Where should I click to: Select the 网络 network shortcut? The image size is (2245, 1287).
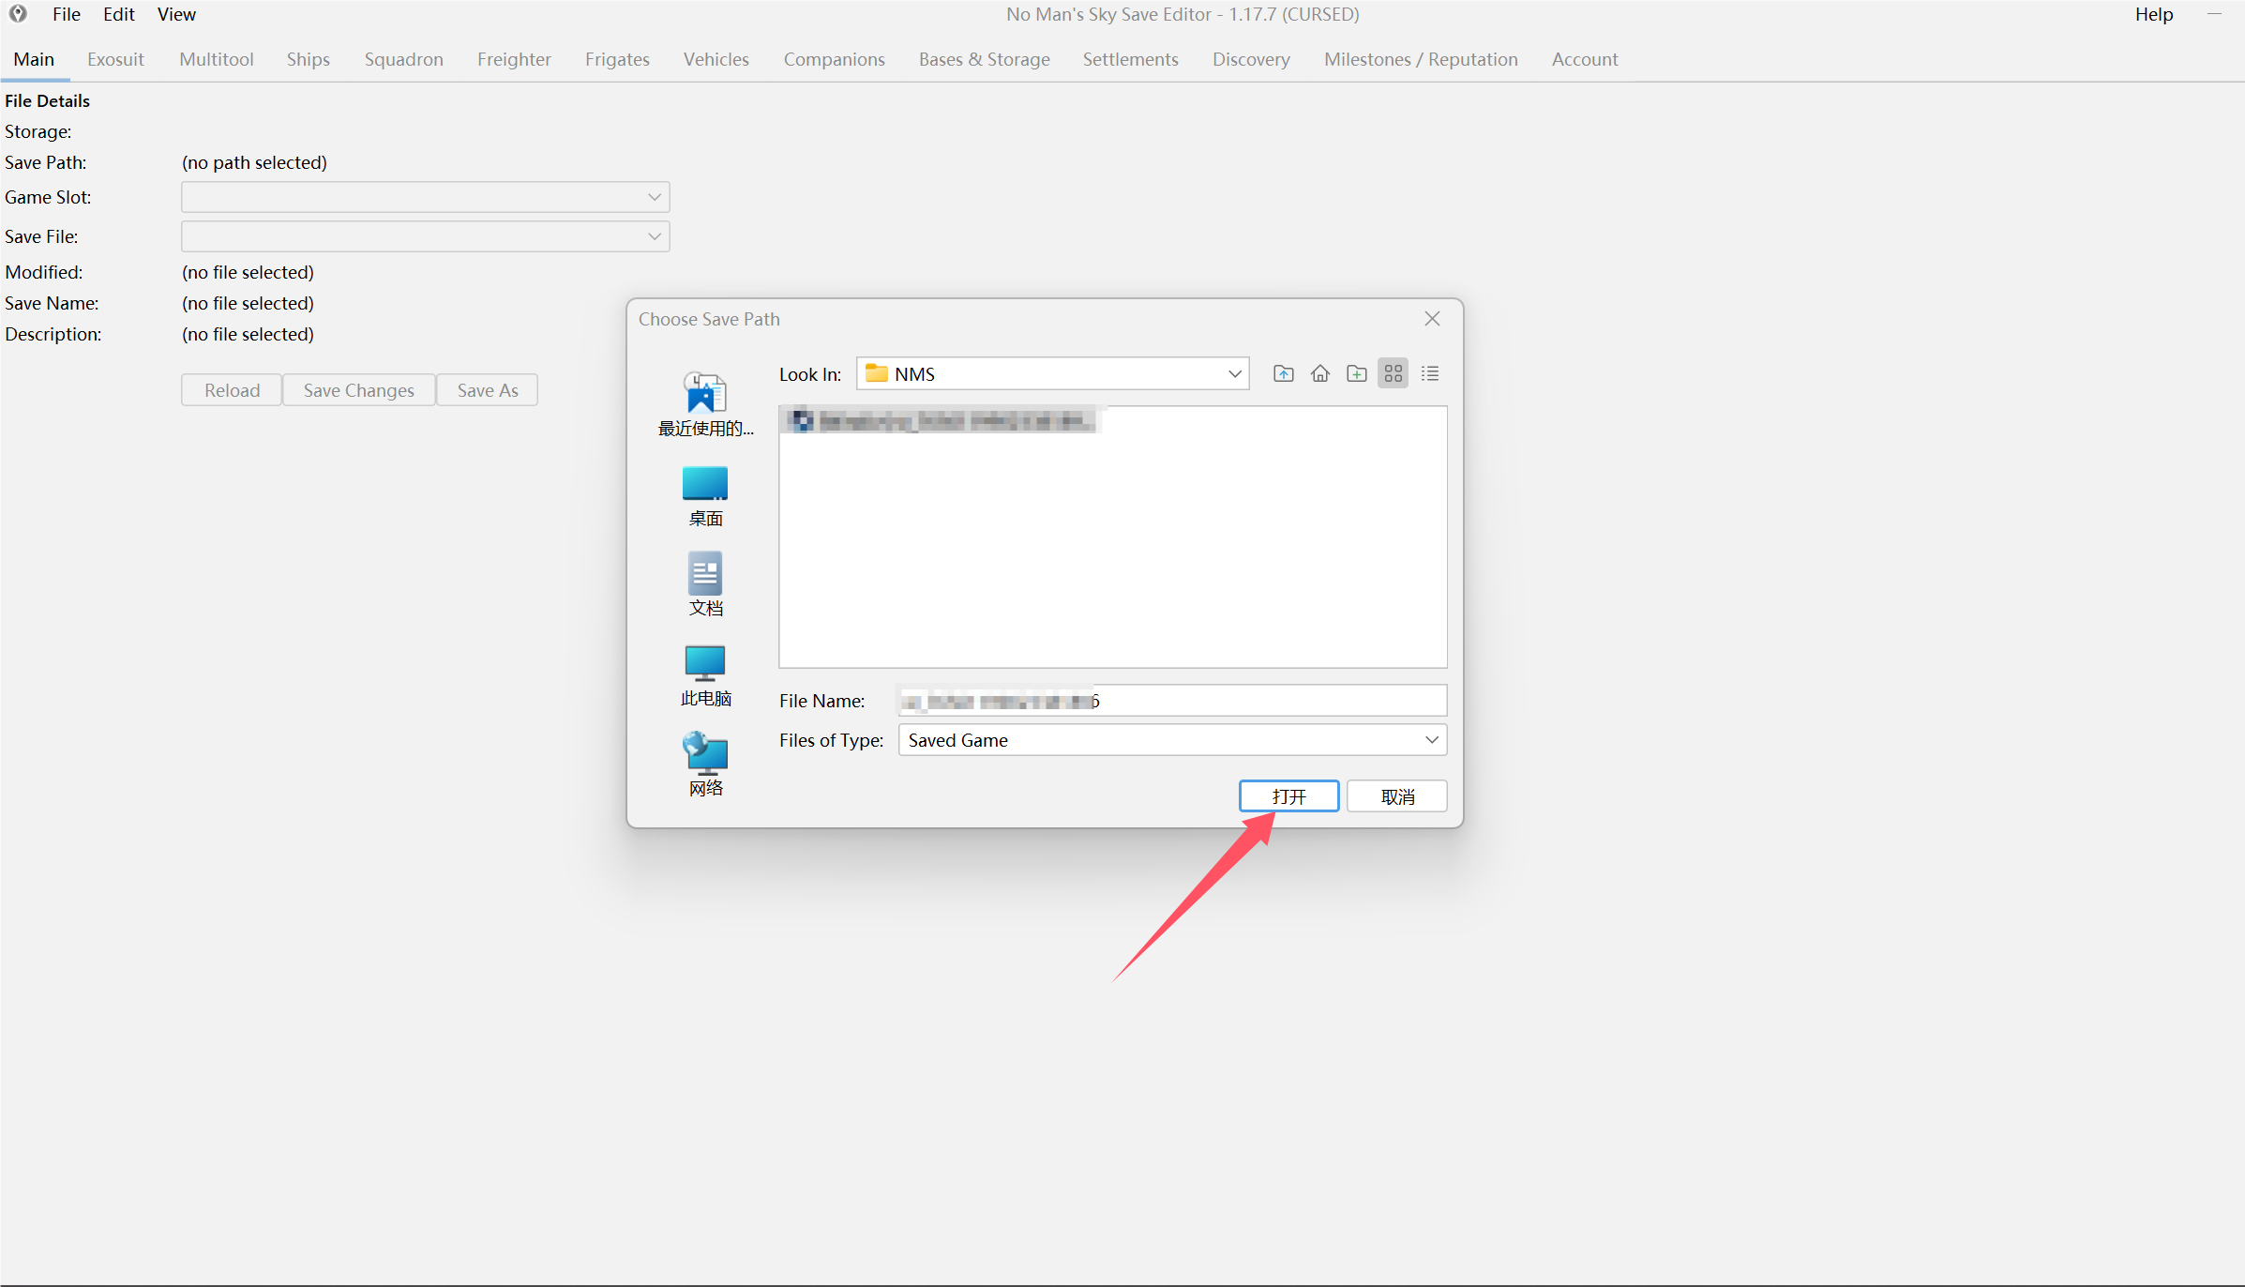(x=705, y=765)
